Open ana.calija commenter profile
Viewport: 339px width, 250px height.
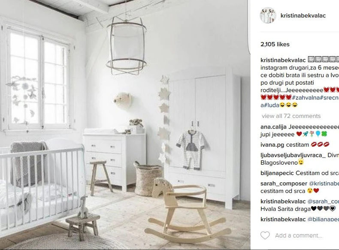(x=273, y=127)
